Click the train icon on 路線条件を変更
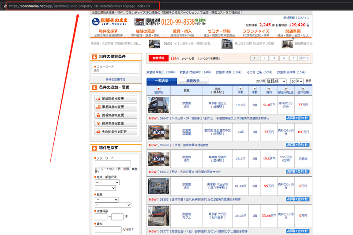 [98, 115]
